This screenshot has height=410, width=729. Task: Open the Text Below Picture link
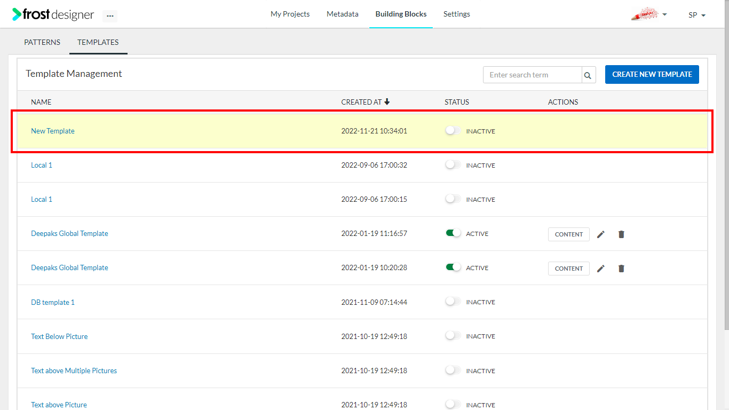[x=59, y=336]
